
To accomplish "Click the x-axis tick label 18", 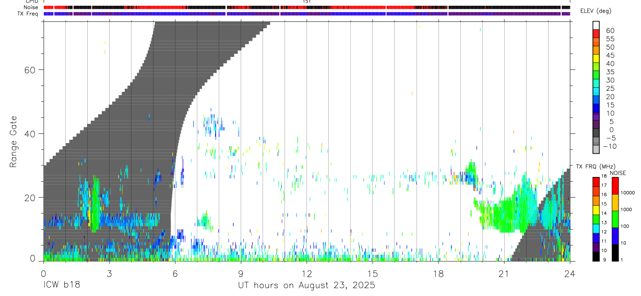I will (438, 274).
